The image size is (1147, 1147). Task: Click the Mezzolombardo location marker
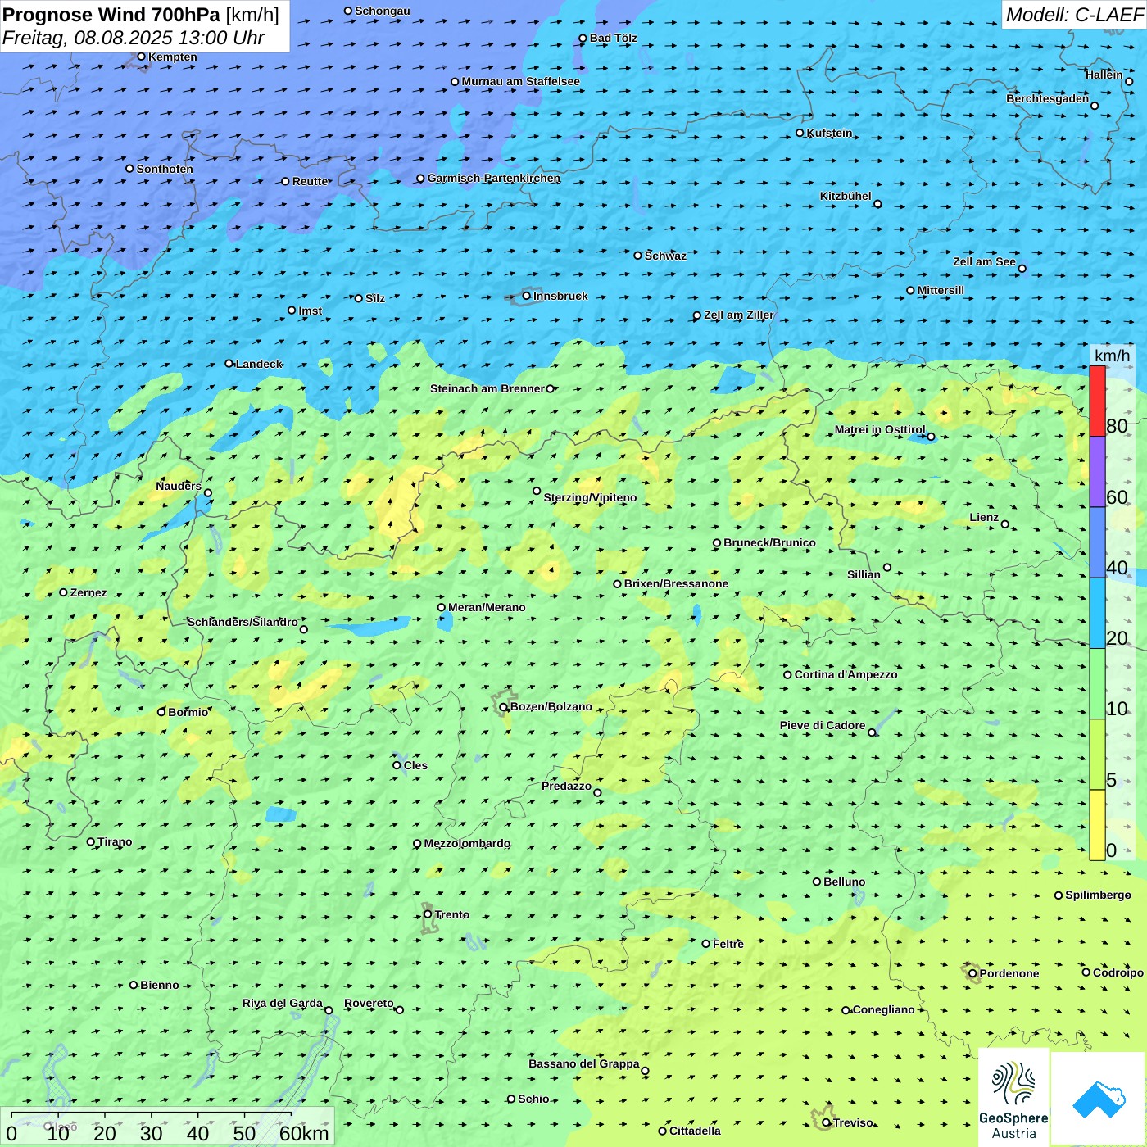[417, 844]
